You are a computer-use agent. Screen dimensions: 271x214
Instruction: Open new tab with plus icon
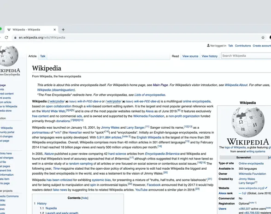[x=63, y=30]
